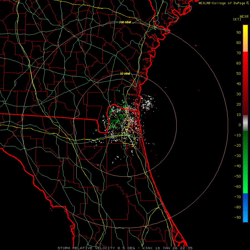Click the 50 NMI range ring label
The height and width of the screenshot is (250, 250).
[125, 74]
